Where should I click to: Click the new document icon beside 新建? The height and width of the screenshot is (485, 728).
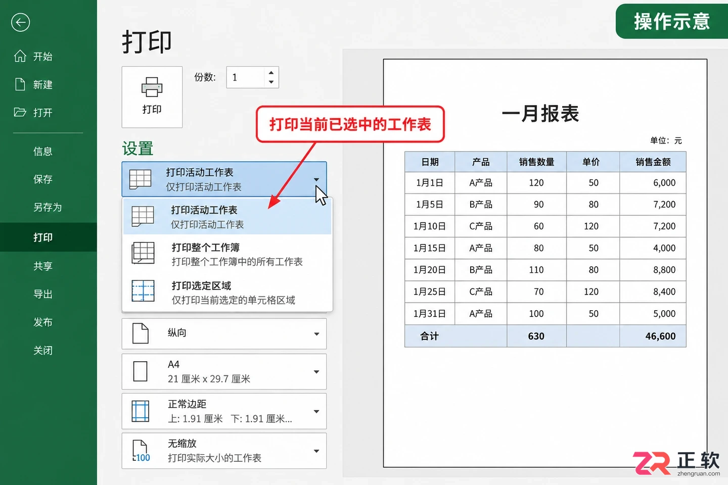pos(20,84)
